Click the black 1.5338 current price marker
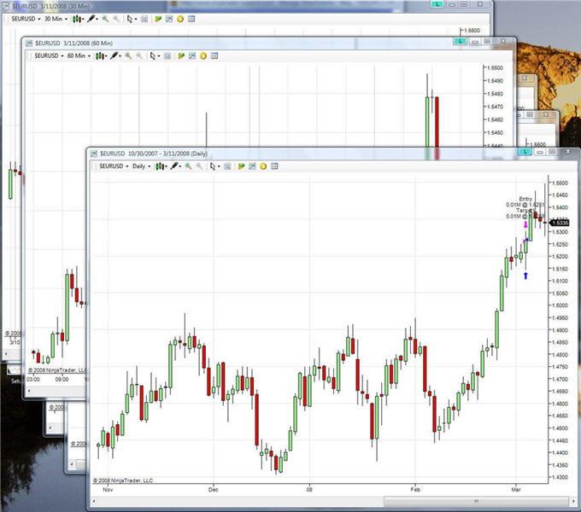The width and height of the screenshot is (581, 512). pos(560,223)
